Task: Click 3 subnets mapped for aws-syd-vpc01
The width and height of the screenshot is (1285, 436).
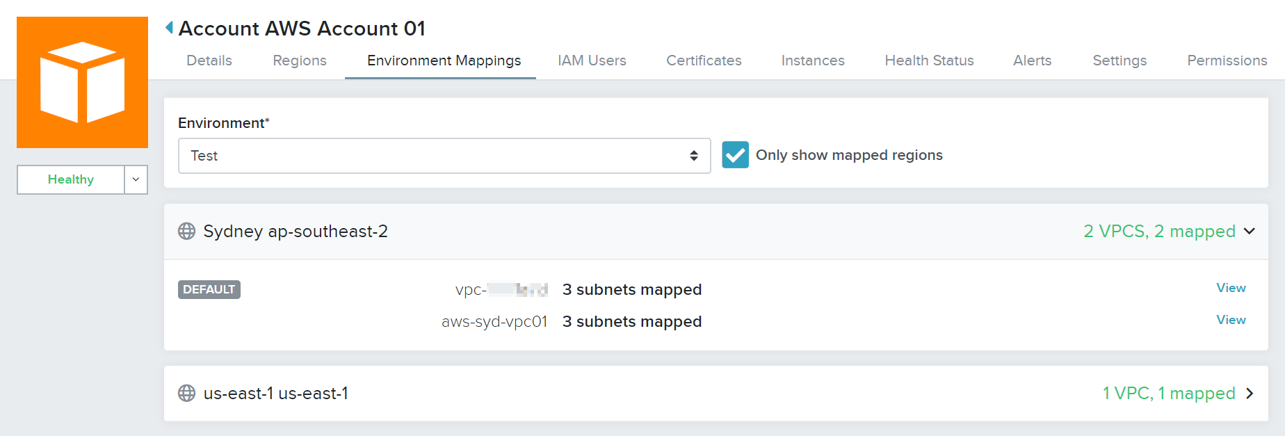Action: (x=632, y=321)
